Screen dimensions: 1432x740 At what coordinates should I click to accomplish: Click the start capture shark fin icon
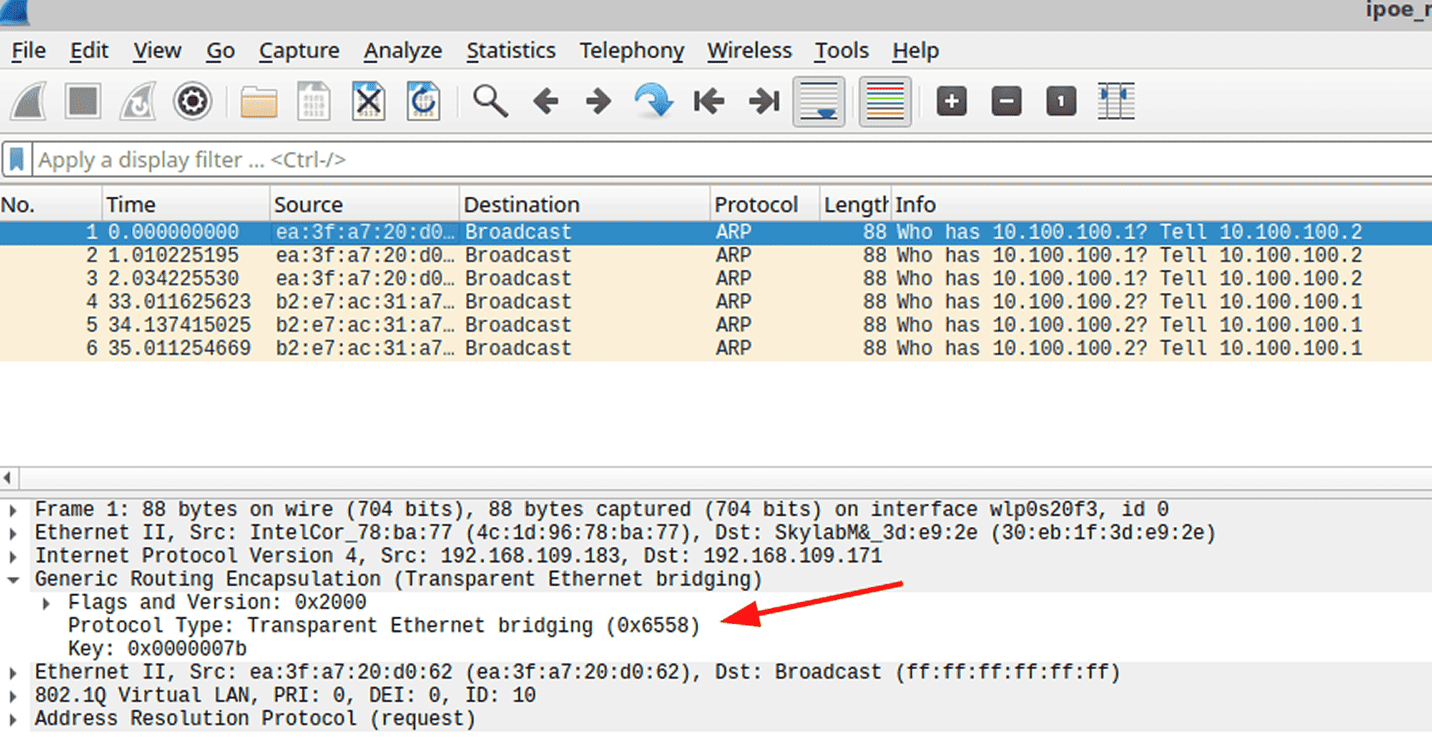tap(30, 101)
